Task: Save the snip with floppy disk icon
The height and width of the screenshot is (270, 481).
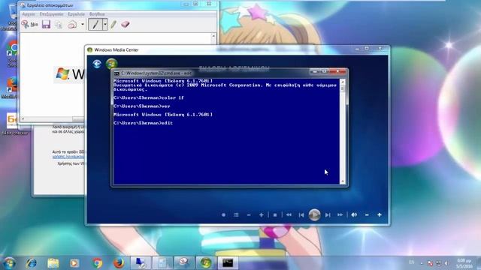Action: 46,24
